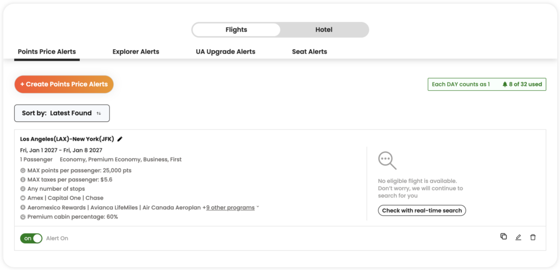Switch to the Hotel toggle option
560x270 pixels.
[x=324, y=30]
